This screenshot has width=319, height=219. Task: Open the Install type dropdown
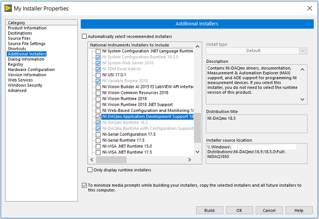(x=256, y=51)
